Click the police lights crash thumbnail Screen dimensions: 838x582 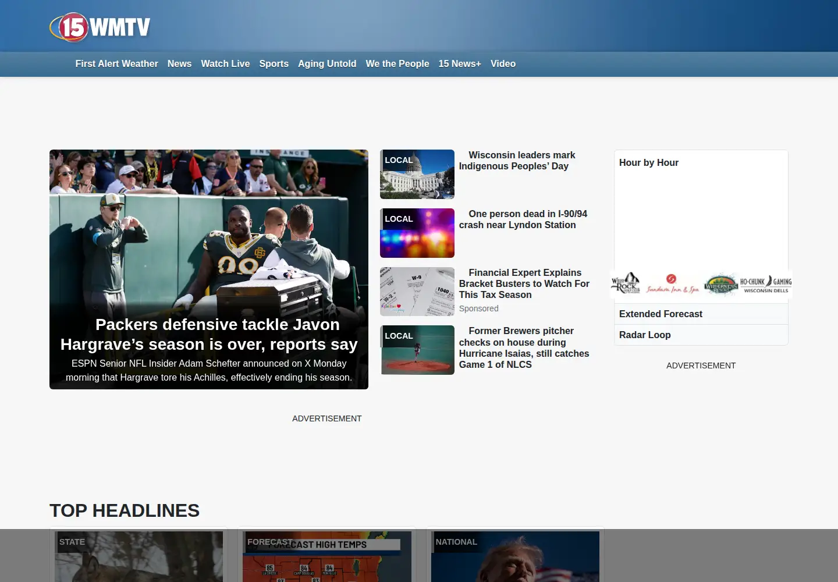(x=417, y=233)
